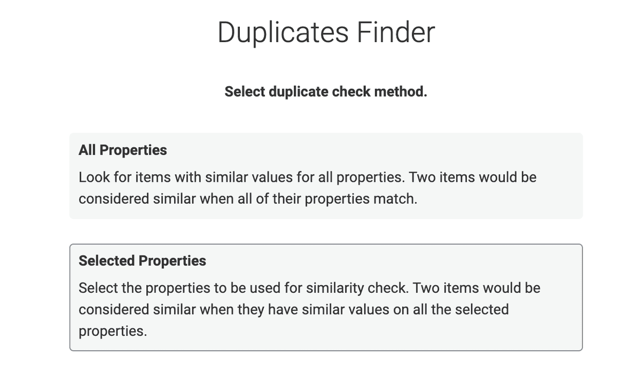The height and width of the screenshot is (378, 641).
Task: Choose the Selected Properties check method
Action: [x=326, y=297]
